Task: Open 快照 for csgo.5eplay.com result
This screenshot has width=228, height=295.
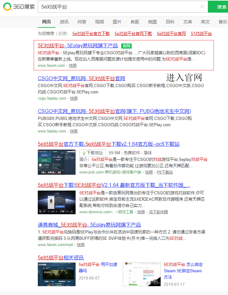Action: coord(74,98)
